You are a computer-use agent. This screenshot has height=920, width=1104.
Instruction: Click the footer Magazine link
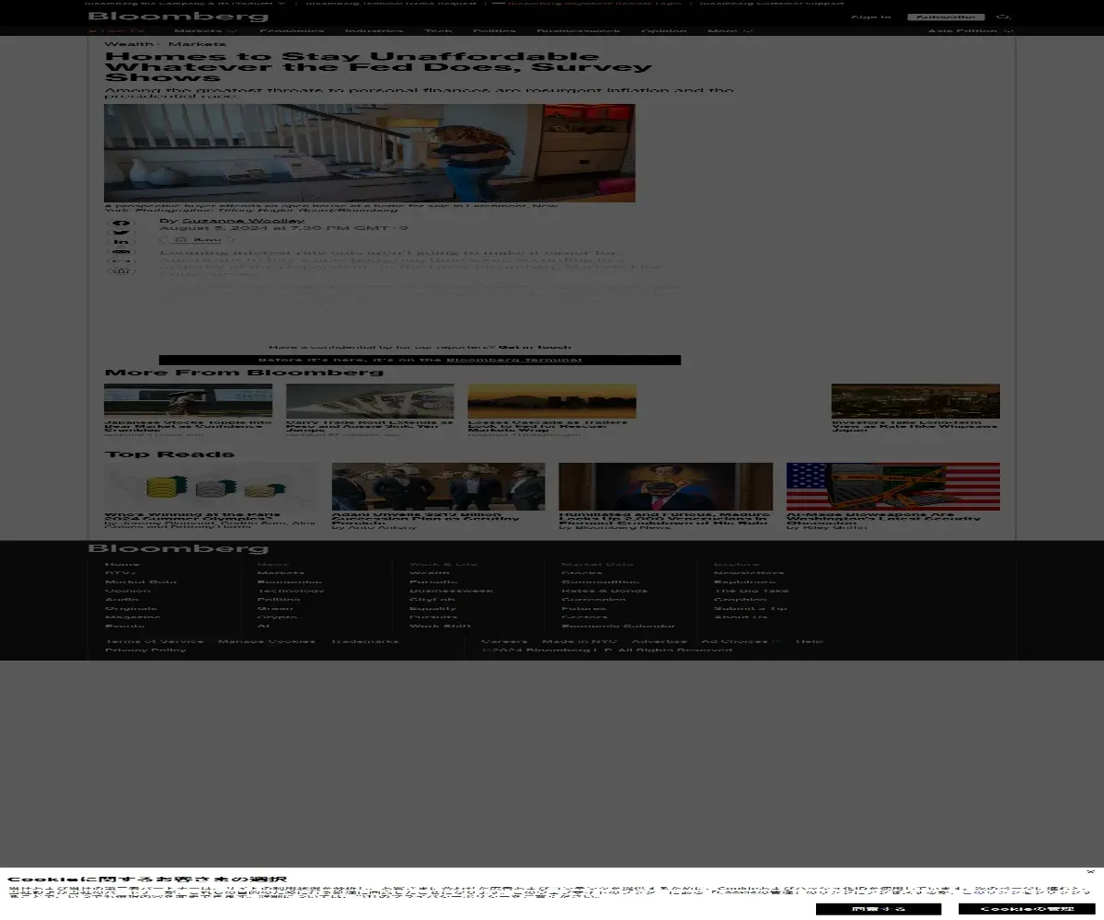coord(132,617)
